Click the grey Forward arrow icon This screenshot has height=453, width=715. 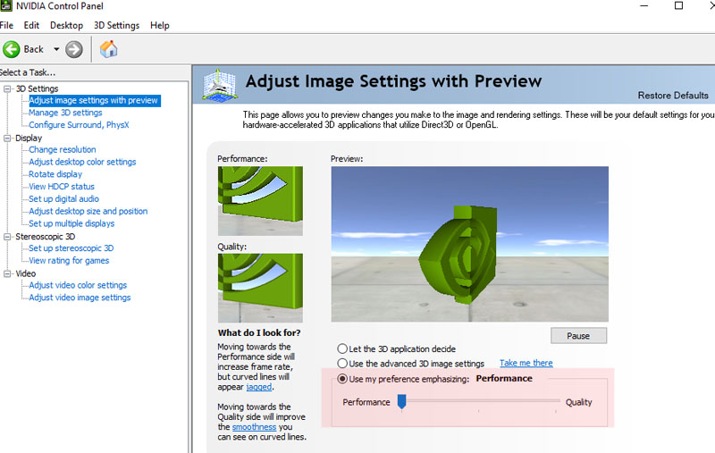coord(74,49)
